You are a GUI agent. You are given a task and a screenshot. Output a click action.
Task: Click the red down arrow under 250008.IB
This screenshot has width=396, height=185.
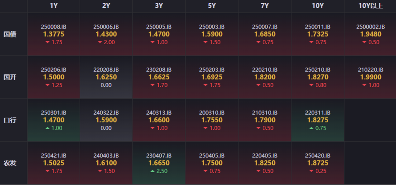(x=47, y=42)
